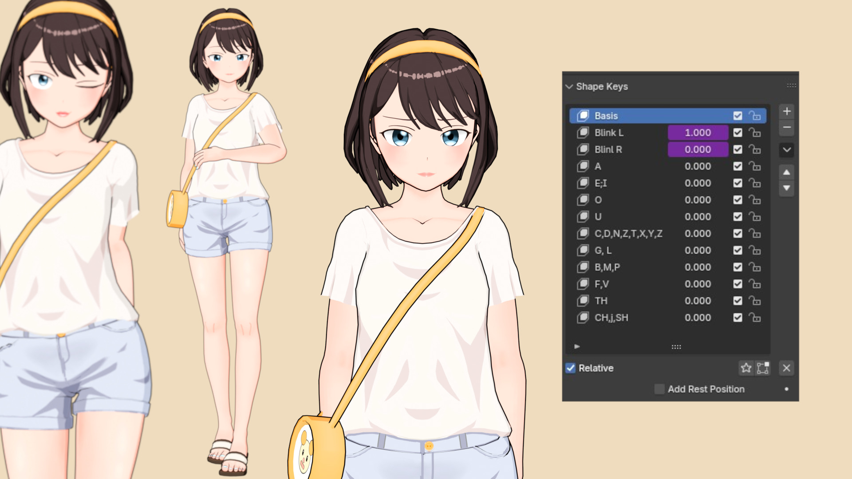Toggle shape key edit mode icon
This screenshot has width=852, height=479.
point(763,368)
